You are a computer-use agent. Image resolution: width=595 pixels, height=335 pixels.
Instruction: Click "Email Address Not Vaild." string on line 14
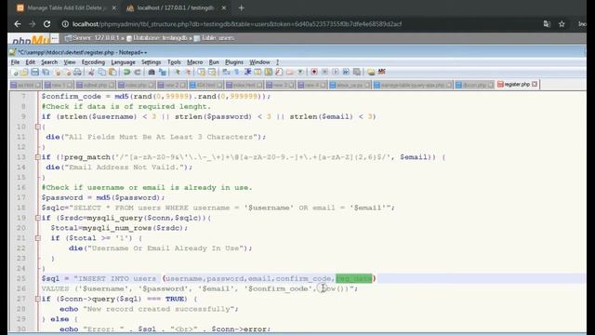[x=126, y=167]
